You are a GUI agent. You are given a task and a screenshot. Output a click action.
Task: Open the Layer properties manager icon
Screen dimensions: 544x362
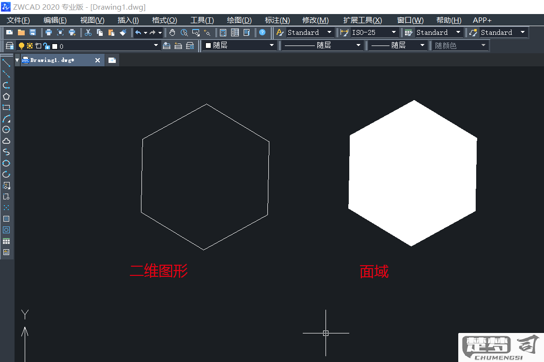coord(10,46)
